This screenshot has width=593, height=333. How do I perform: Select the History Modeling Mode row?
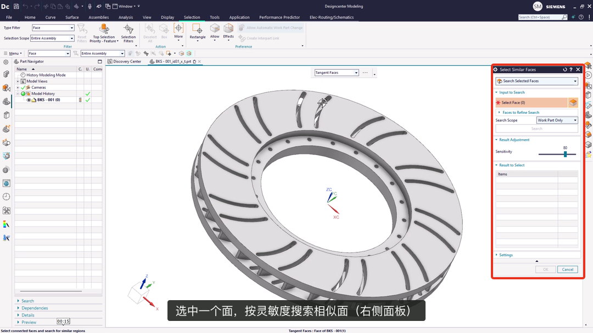point(46,75)
